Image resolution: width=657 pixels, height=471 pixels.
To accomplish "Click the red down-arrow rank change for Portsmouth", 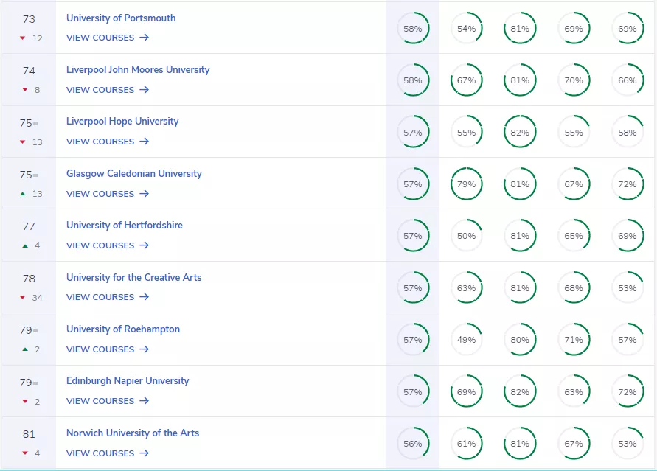I will tap(23, 38).
